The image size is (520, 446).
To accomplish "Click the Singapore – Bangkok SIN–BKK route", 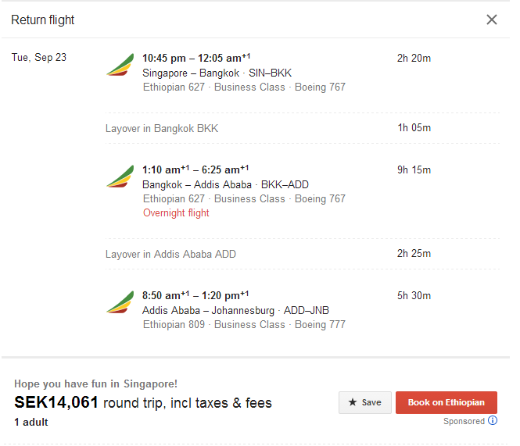I will tap(217, 73).
